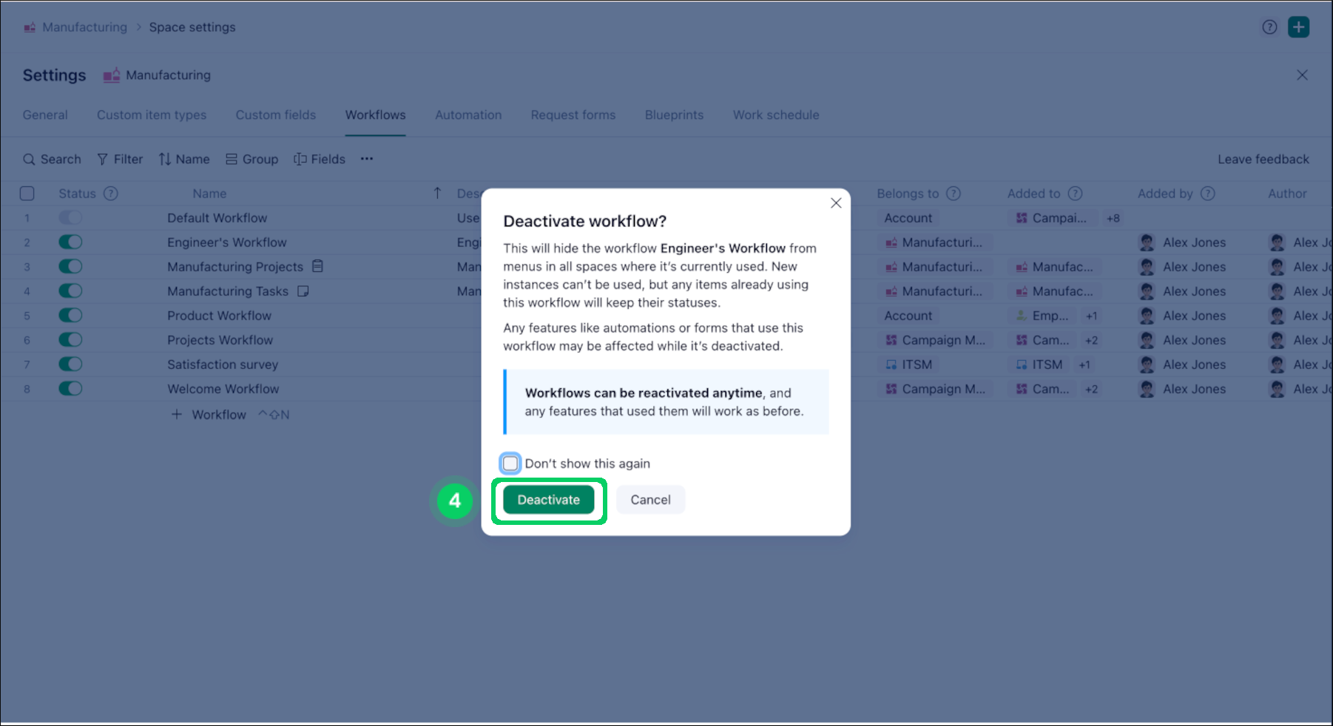Click the help icon beside the Status header
This screenshot has width=1333, height=726.
pyautogui.click(x=111, y=193)
